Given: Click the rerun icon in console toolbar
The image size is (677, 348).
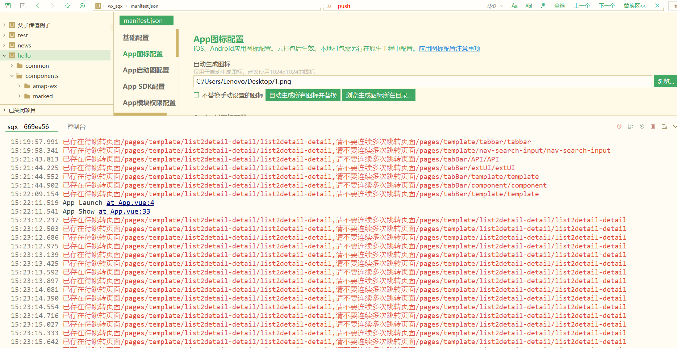Looking at the screenshot, I should (x=642, y=126).
